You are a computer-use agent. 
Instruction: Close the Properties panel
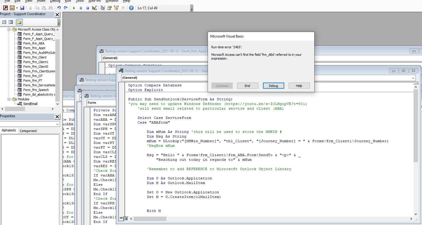pyautogui.click(x=57, y=117)
